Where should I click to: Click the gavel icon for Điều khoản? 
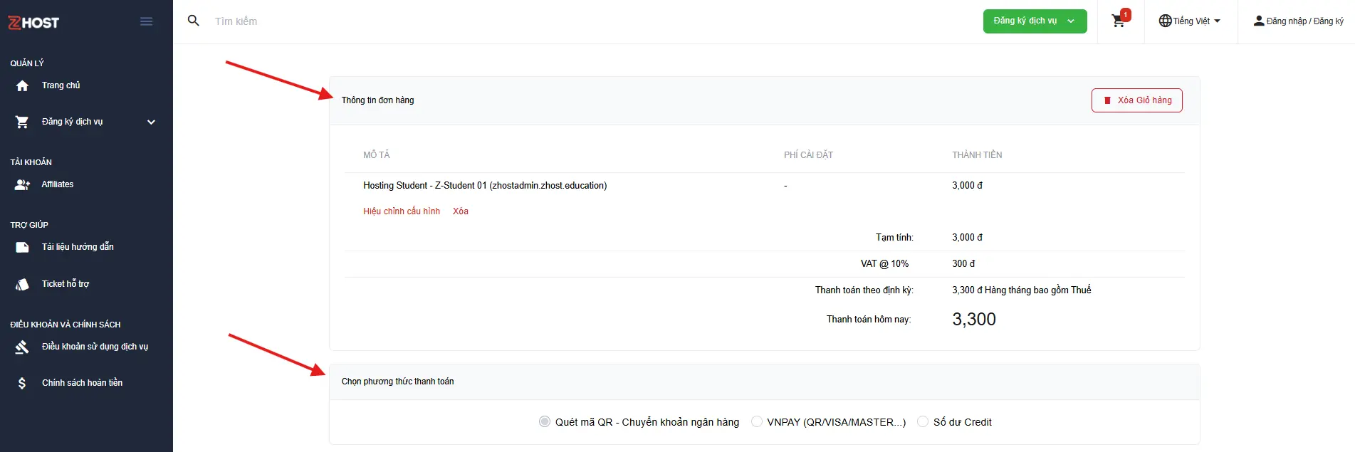22,347
